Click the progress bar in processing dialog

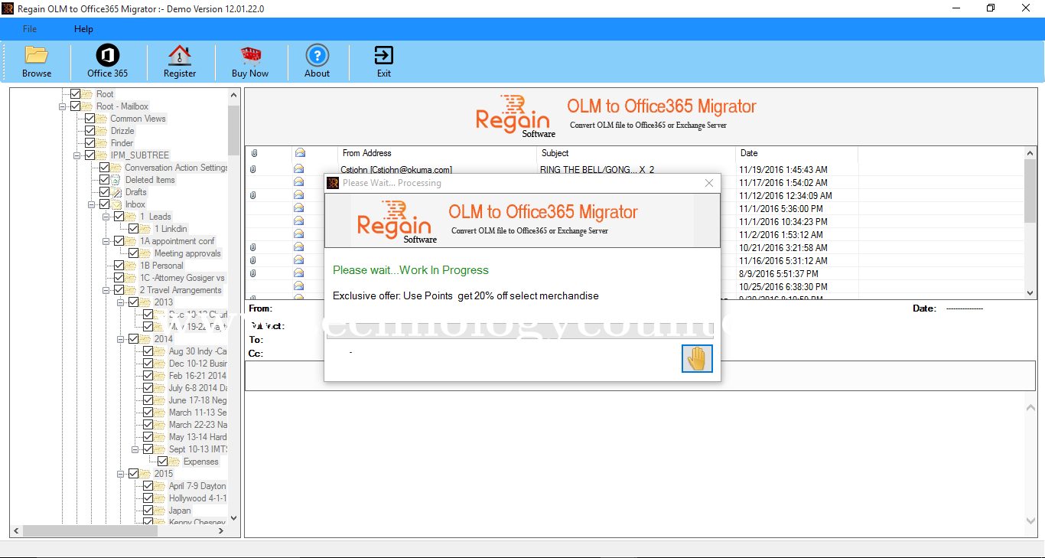520,331
